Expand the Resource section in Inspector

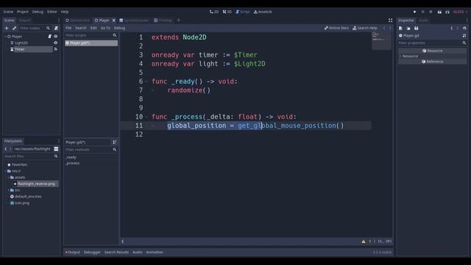tap(400, 56)
